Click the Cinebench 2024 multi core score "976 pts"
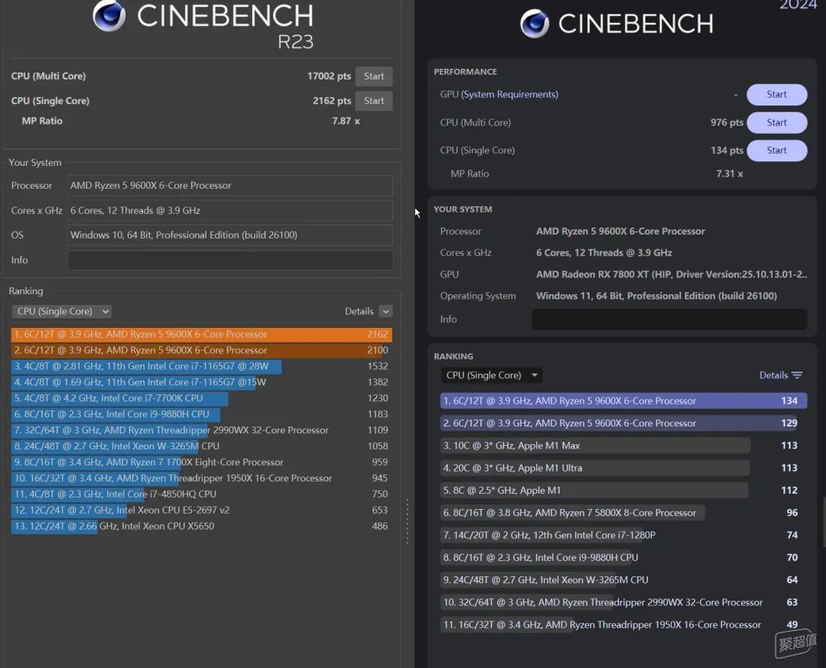 tap(727, 122)
